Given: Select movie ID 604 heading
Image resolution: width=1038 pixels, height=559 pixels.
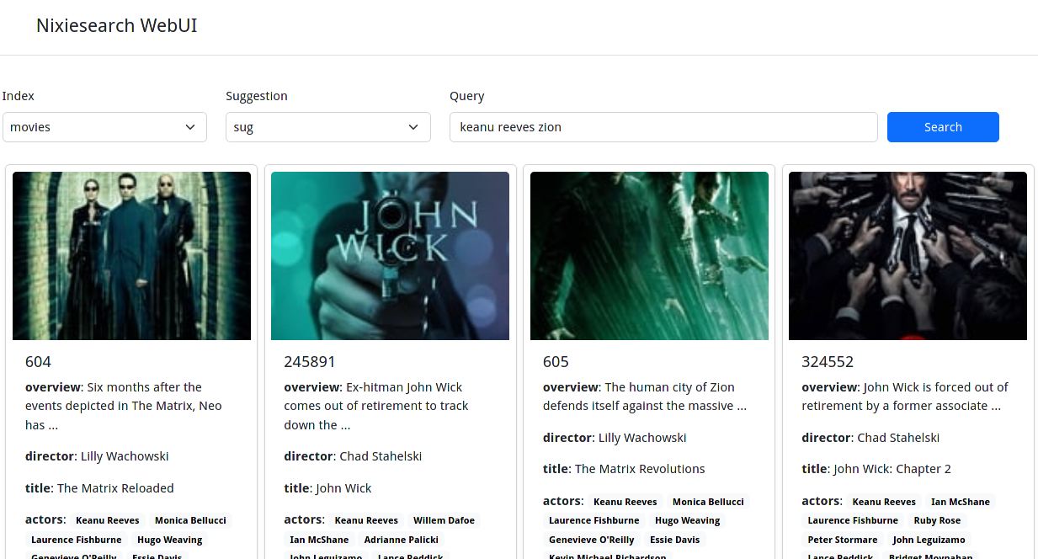Looking at the screenshot, I should (38, 362).
